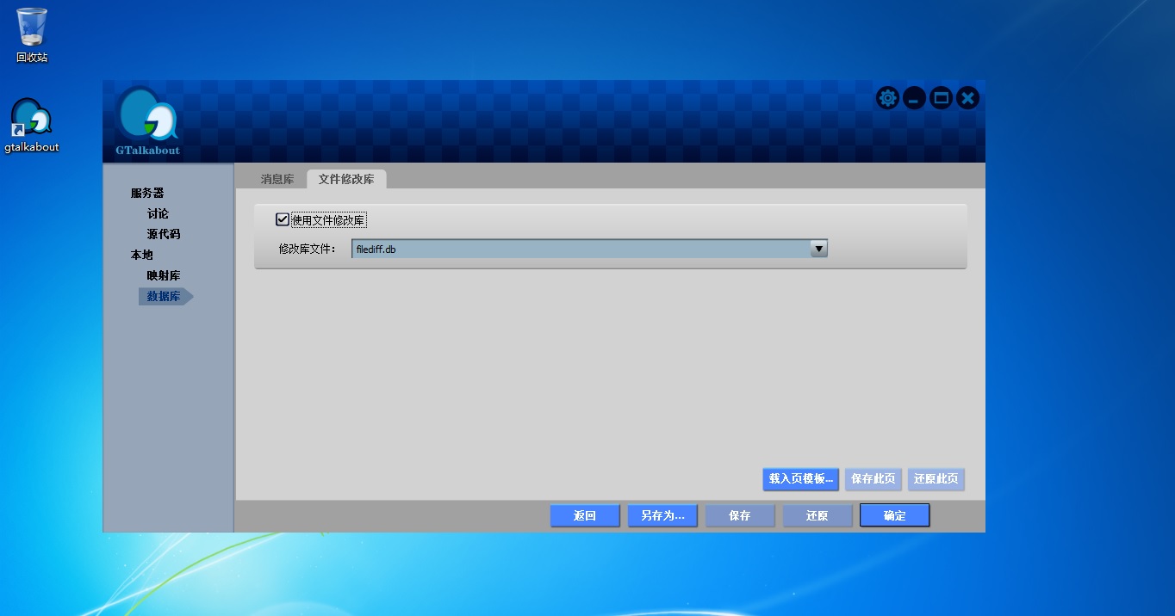Image resolution: width=1175 pixels, height=616 pixels.
Task: Click the 返回 button
Action: coord(585,515)
